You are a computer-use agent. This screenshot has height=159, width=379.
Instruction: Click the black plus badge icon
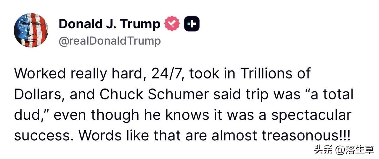tap(192, 24)
